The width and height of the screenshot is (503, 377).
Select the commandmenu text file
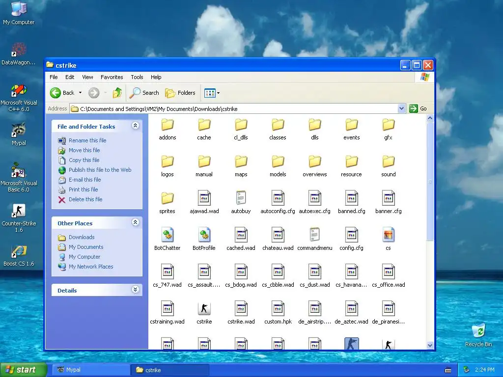click(x=315, y=240)
